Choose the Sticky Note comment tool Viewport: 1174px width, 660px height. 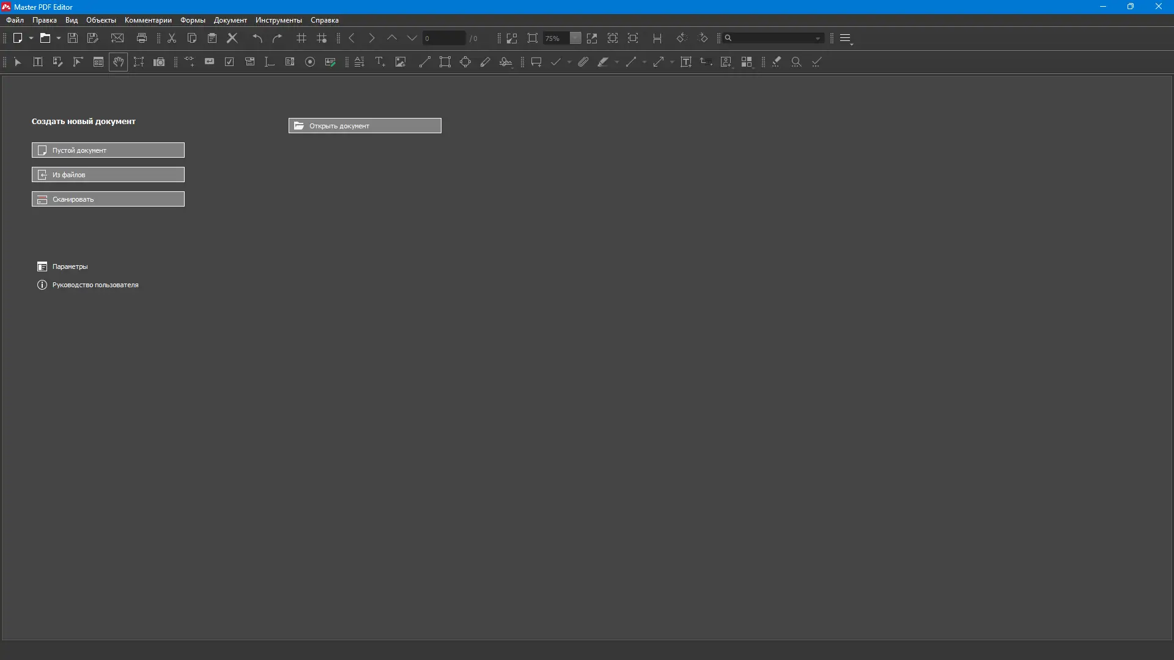[x=536, y=62]
